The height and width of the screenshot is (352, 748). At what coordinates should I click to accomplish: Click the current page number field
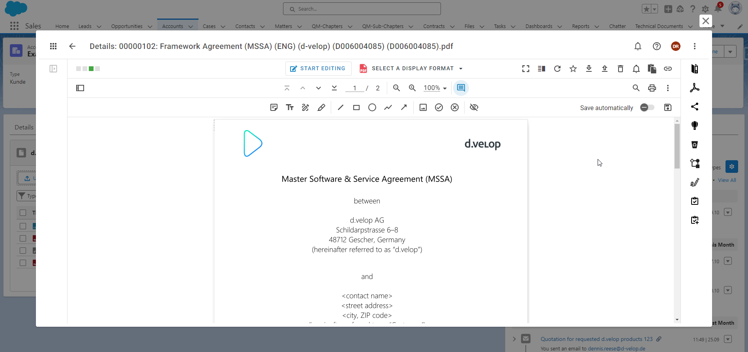pyautogui.click(x=354, y=88)
